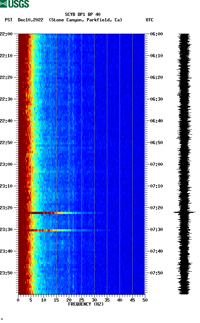Click the 23:40 PST time label
This screenshot has width=200, height=323.
[6, 251]
